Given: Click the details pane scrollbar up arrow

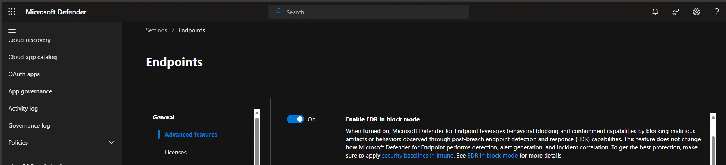Looking at the screenshot, I should [713, 117].
